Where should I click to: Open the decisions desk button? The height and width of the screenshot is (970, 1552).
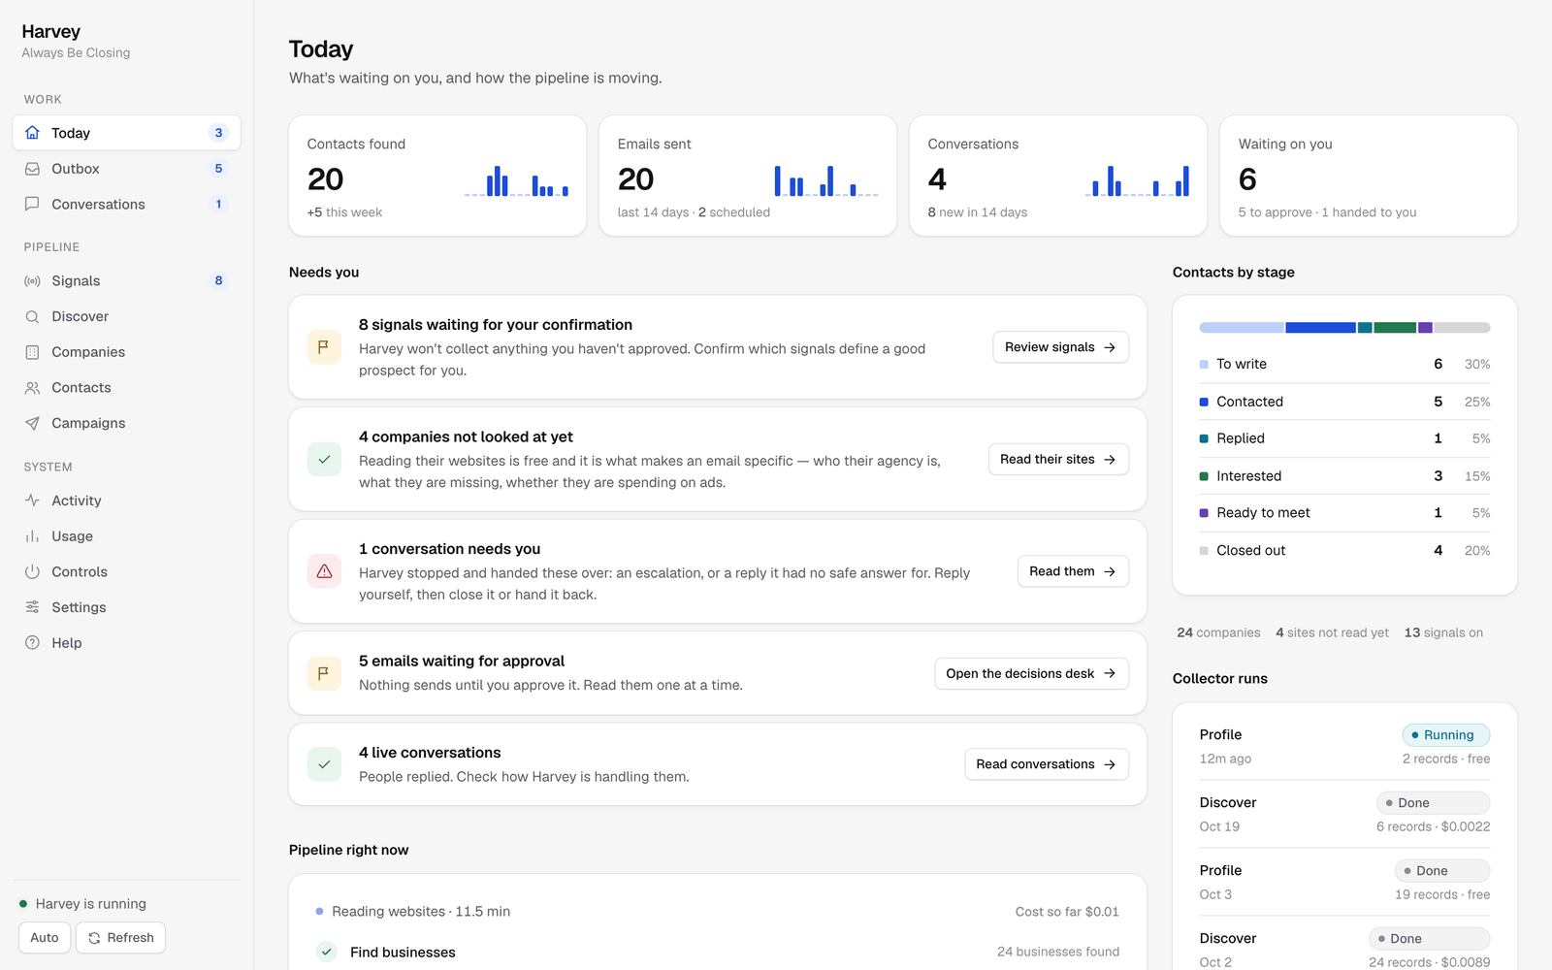pos(1031,673)
